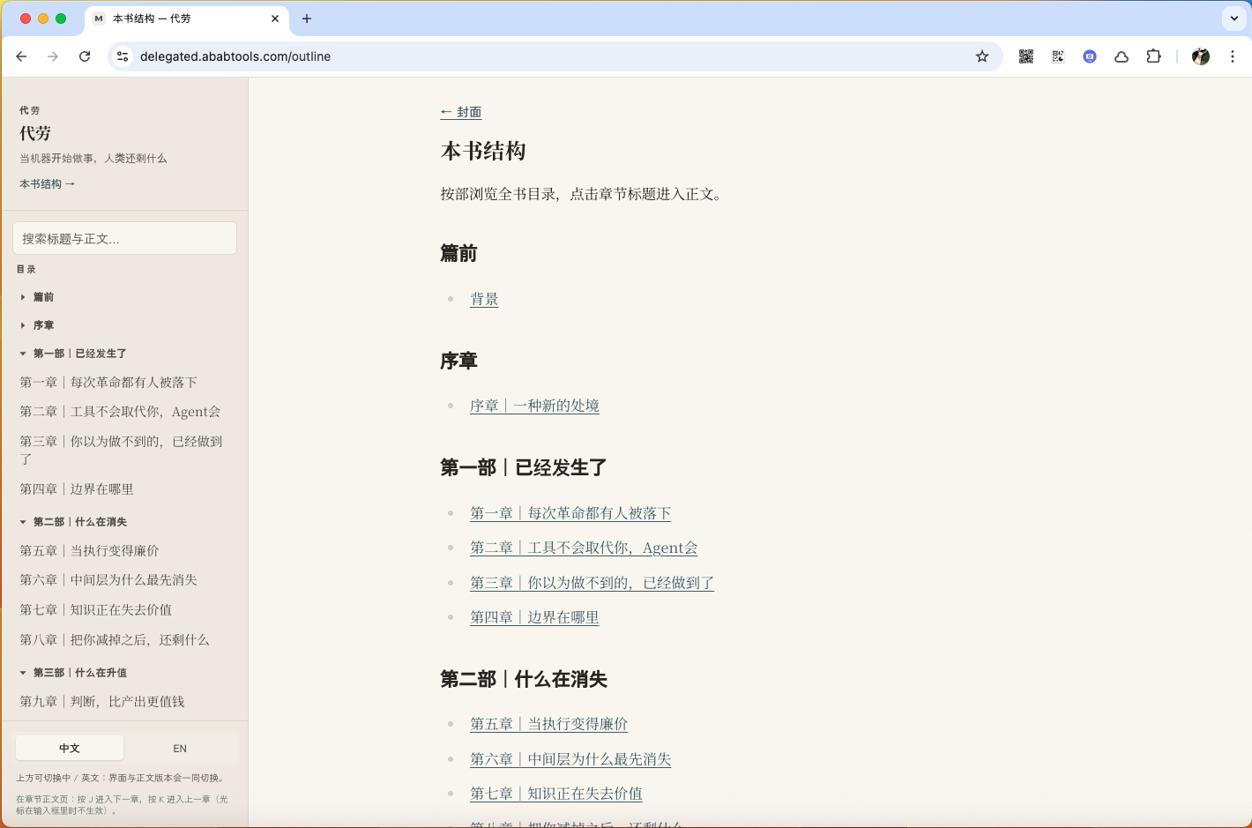
Task: Open main content link 第二章｜工具不会取代你，Agent会
Action: pyautogui.click(x=584, y=548)
